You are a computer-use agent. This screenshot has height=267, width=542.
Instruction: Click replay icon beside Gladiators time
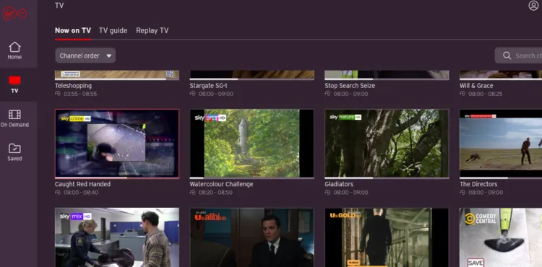pos(327,193)
